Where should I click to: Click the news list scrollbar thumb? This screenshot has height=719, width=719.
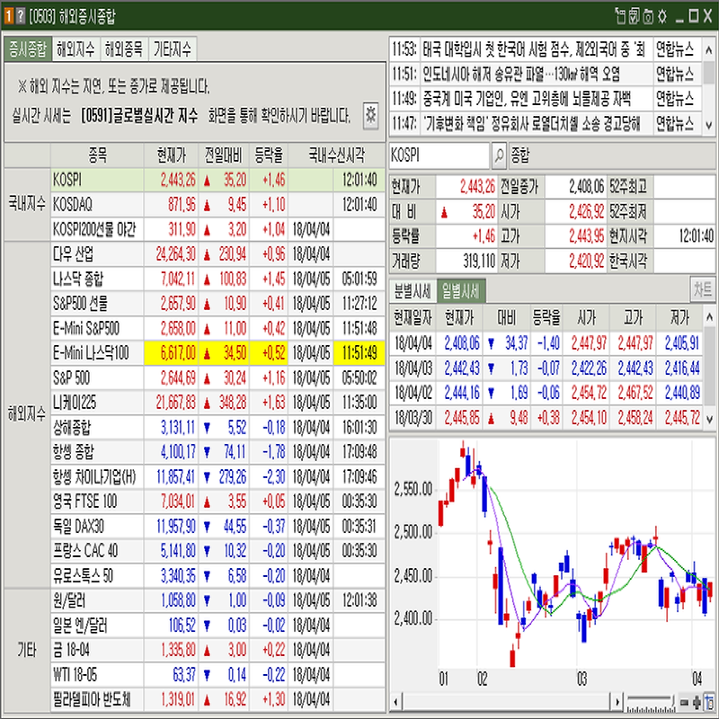[708, 71]
